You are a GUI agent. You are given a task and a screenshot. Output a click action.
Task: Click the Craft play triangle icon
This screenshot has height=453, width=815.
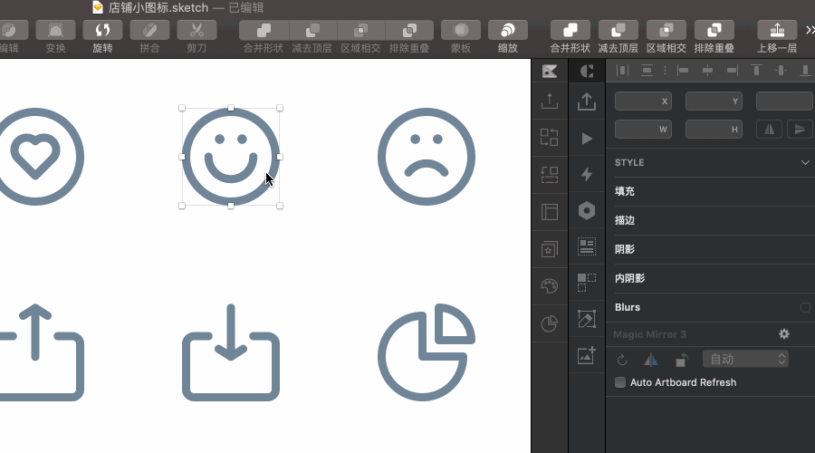(587, 139)
